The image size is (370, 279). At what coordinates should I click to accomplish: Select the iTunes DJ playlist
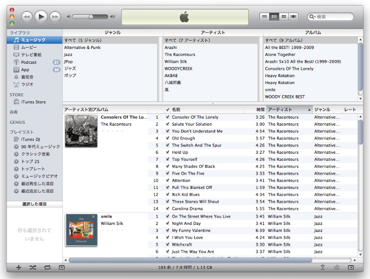tap(34, 139)
